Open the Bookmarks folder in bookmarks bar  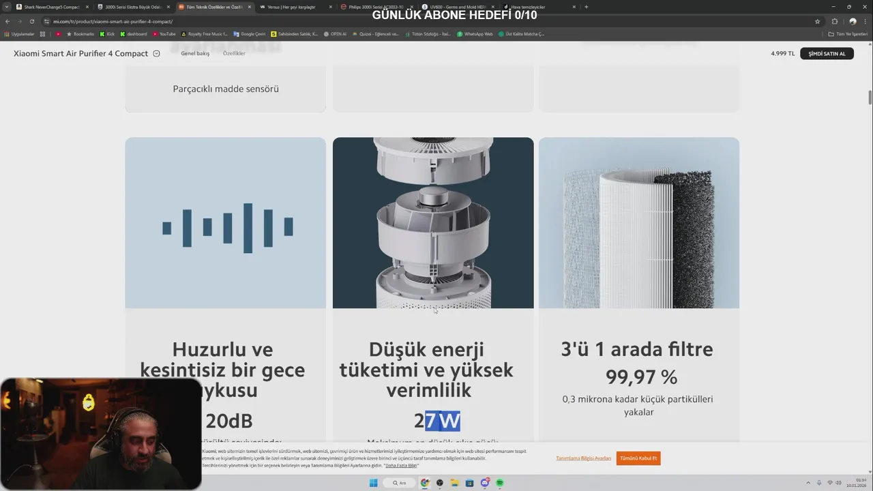point(80,33)
